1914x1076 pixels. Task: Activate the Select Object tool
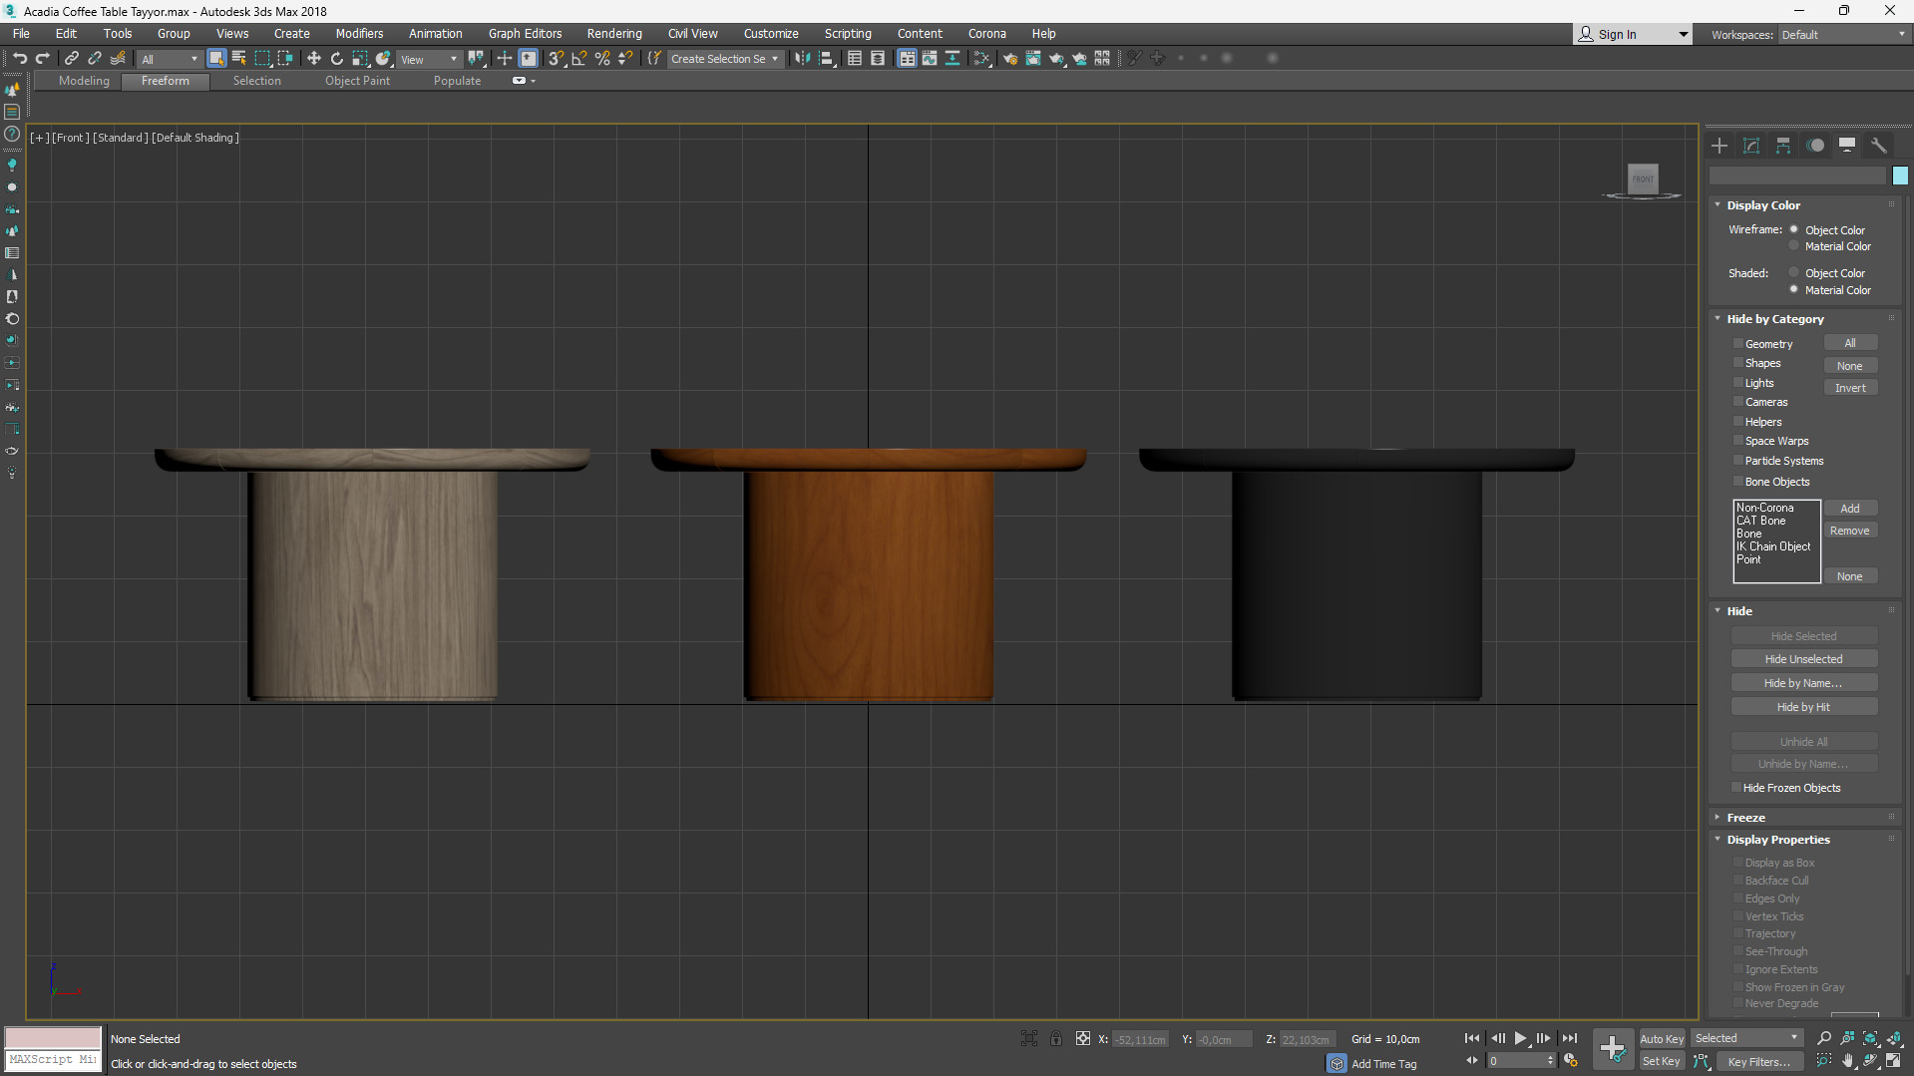[216, 59]
